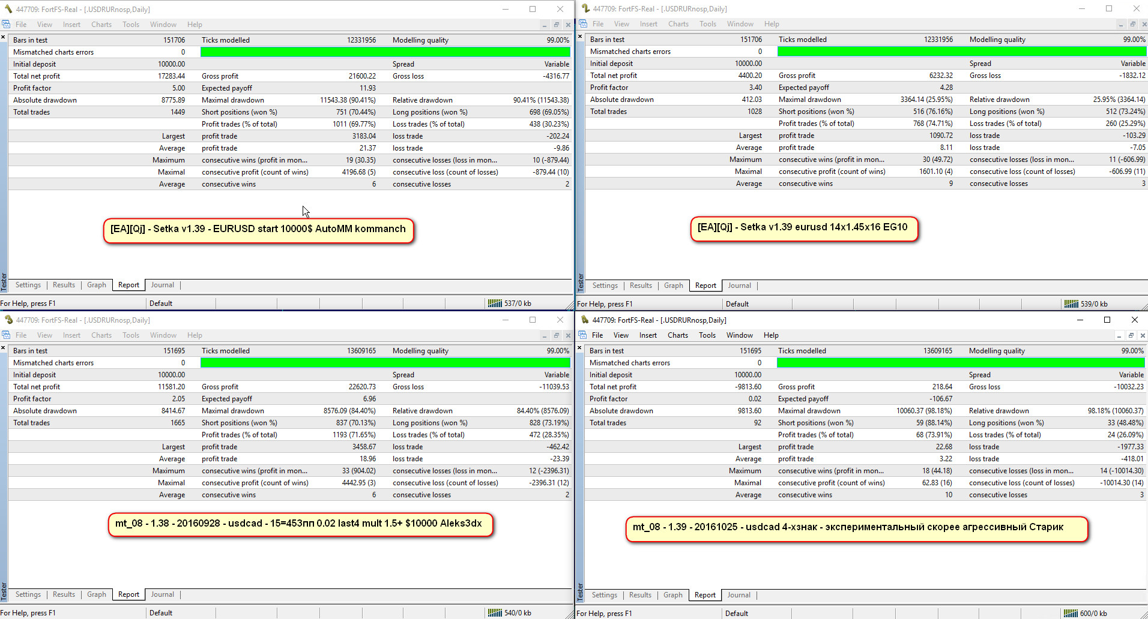
Task: Minimize the inner chart in bottom-left window menu bar
Action: [x=545, y=336]
